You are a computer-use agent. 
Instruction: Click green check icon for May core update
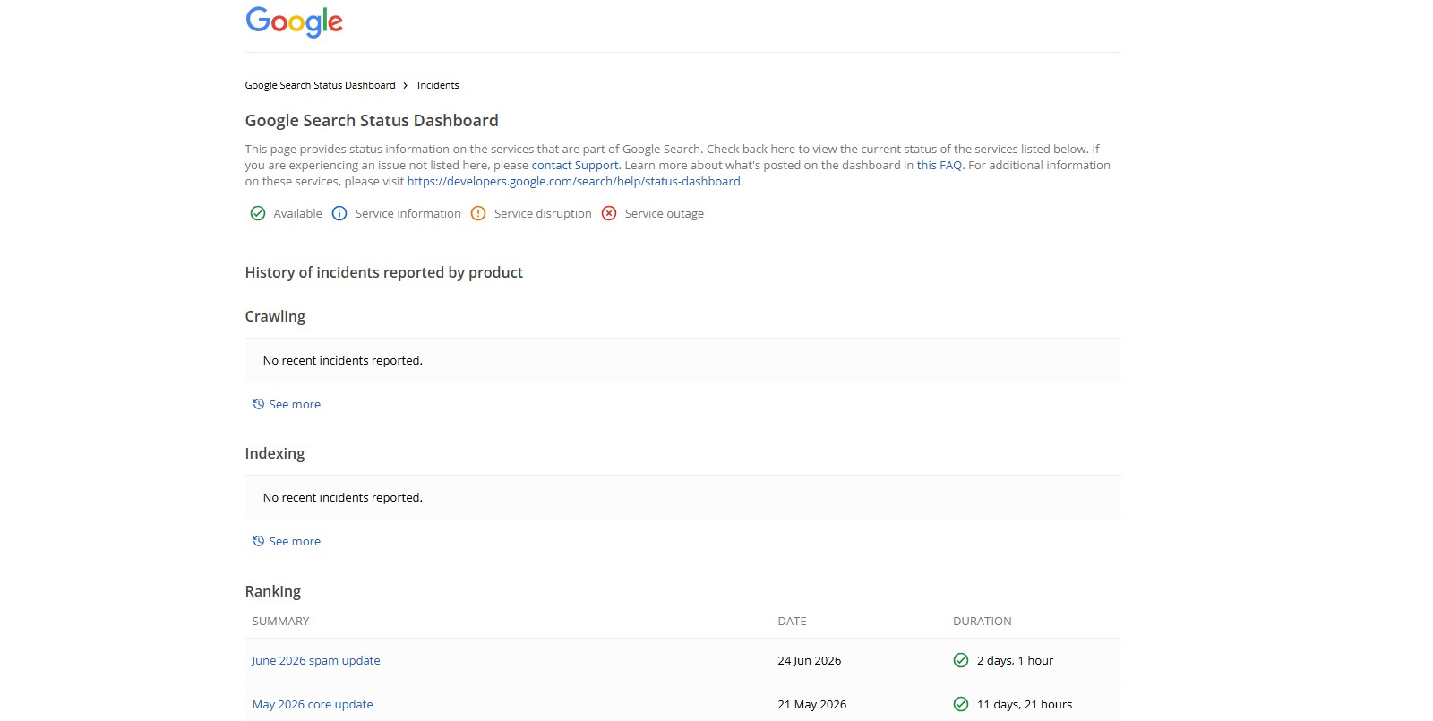click(x=961, y=704)
